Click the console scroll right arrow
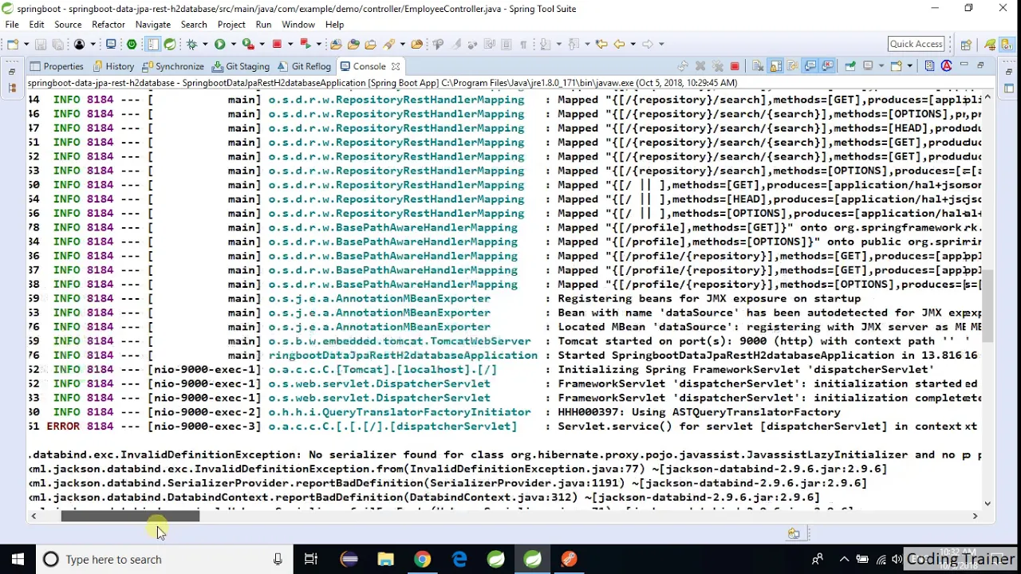Viewport: 1021px width, 574px height. (975, 517)
